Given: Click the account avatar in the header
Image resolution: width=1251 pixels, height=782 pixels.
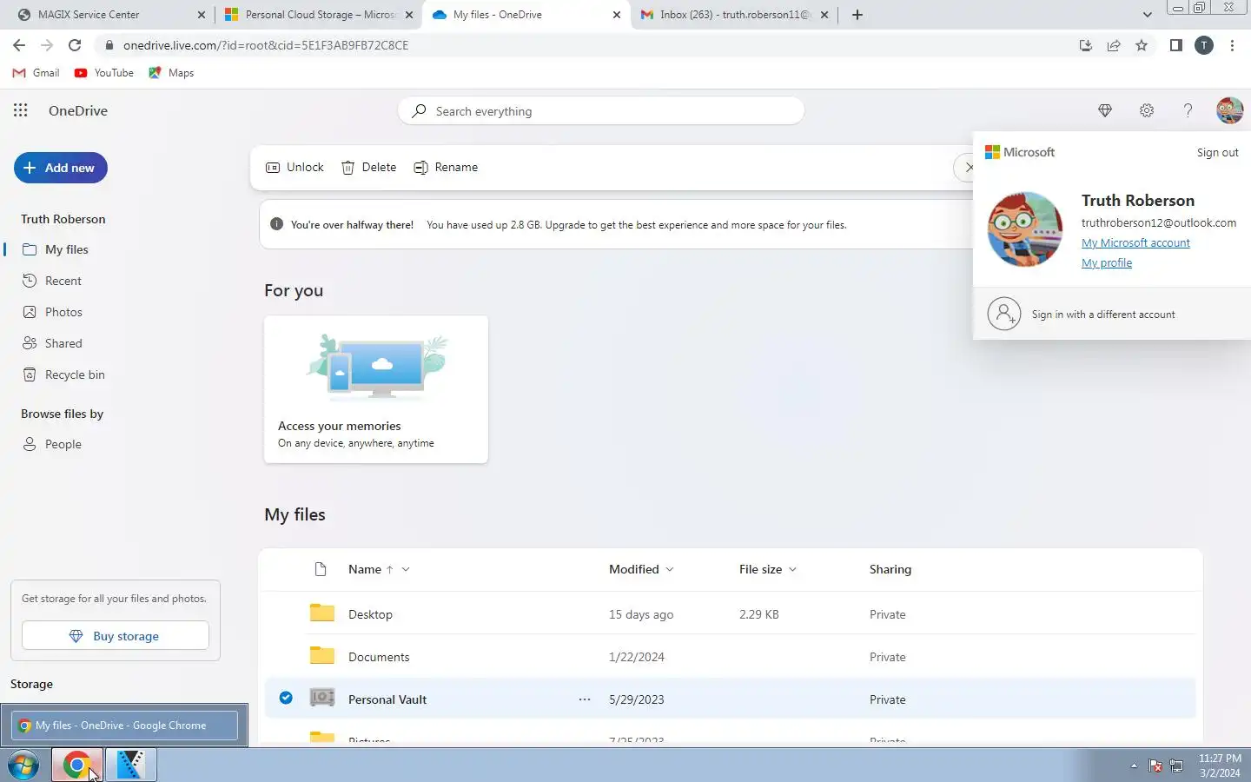Looking at the screenshot, I should pyautogui.click(x=1229, y=110).
